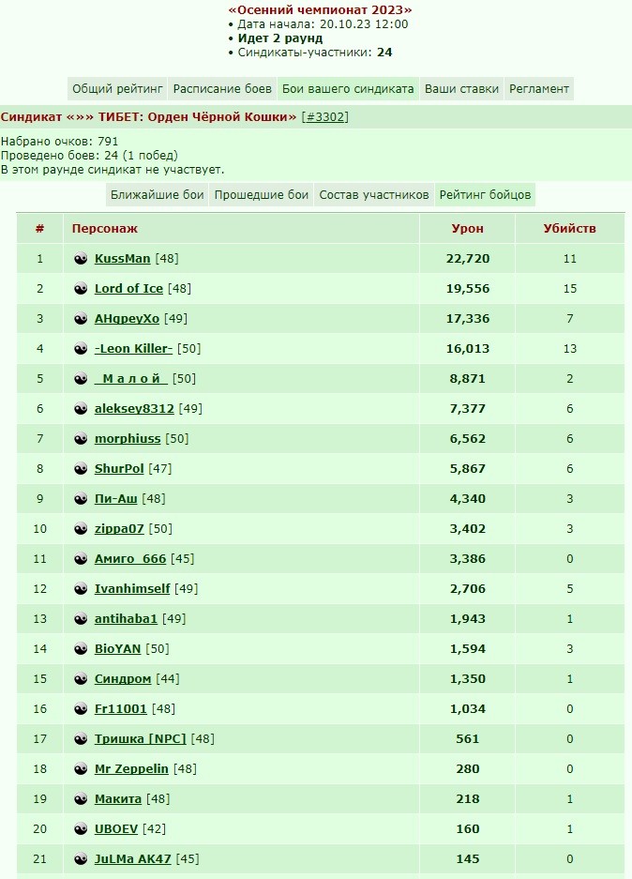Screen dimensions: 632x879
Task: Select the Регламент tab
Action: point(539,88)
